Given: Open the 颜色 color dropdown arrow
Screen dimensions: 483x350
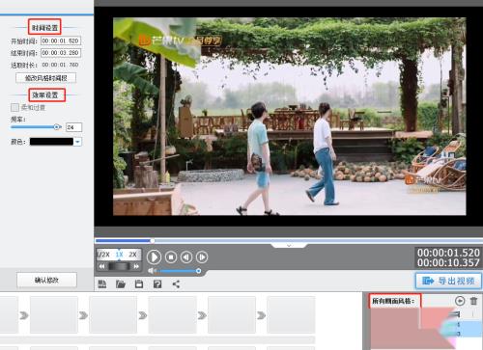Looking at the screenshot, I should point(77,142).
